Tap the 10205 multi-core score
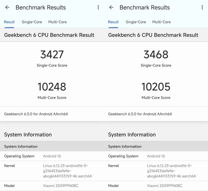The width and height of the screenshot is (208, 191). coord(156,87)
